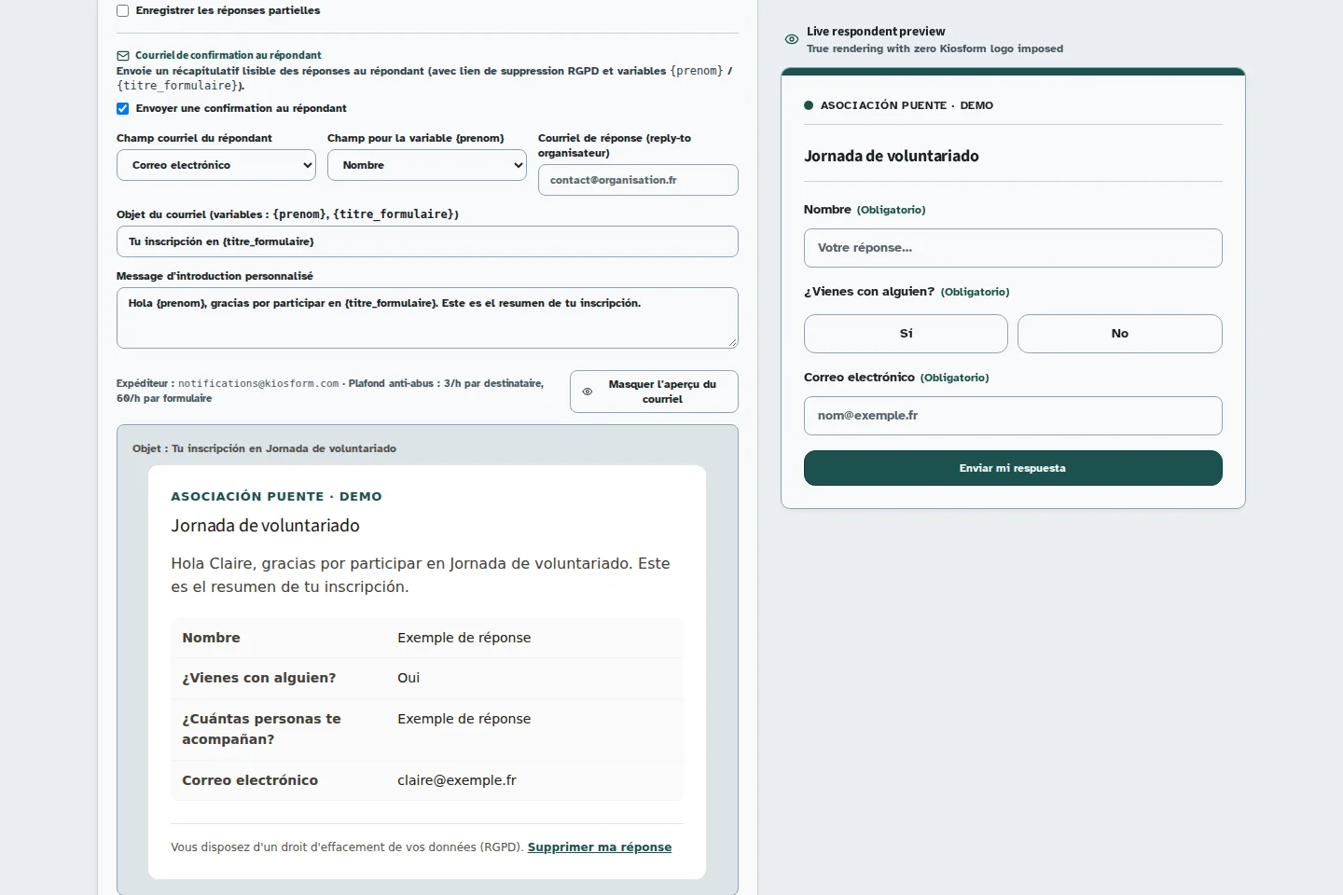
Task: Click the Nombre row in the email summary table
Action: [427, 638]
